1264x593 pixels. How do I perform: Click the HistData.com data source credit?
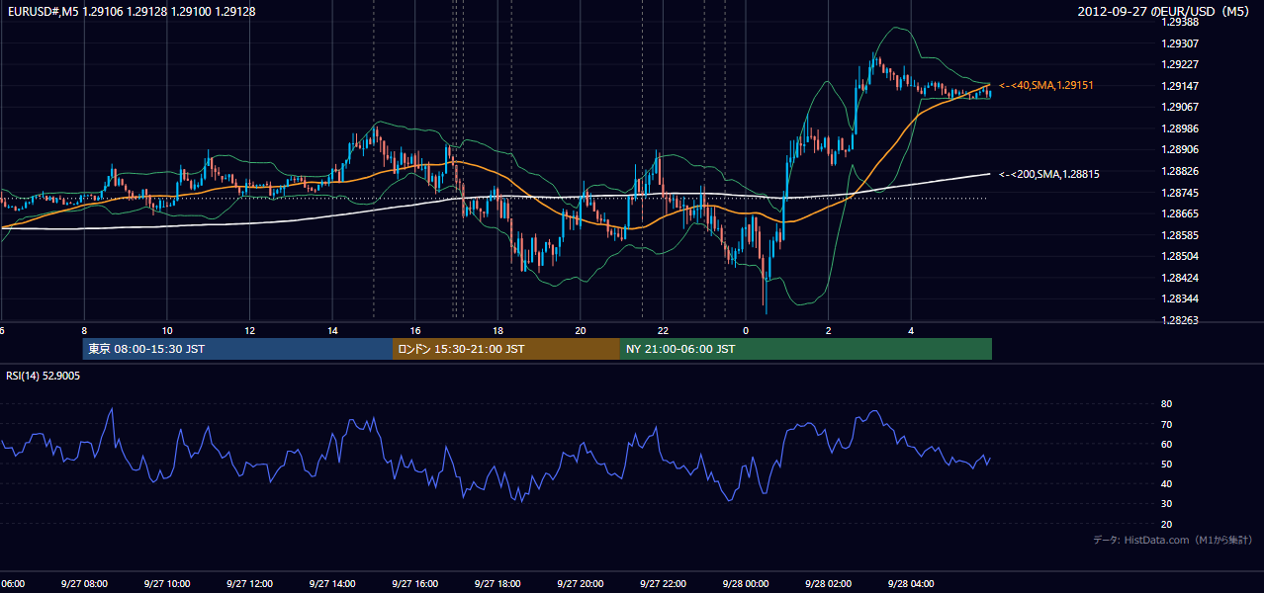1172,540
